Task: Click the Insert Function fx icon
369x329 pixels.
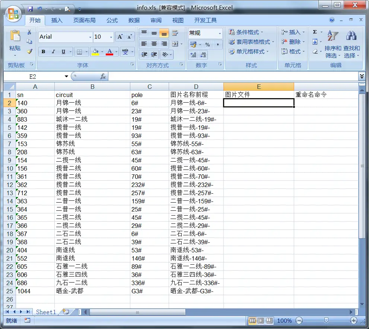Action: pos(103,76)
